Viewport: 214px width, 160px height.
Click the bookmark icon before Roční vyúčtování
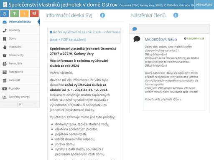coord(51,32)
